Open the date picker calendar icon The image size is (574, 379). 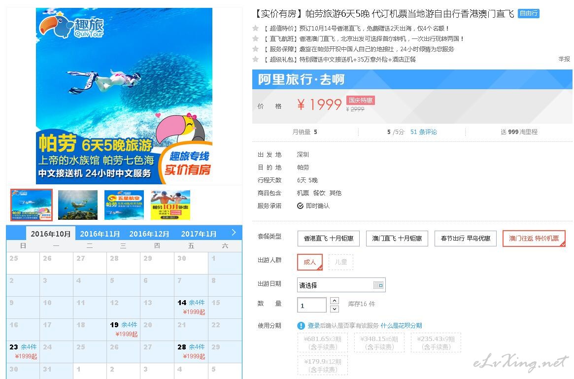(x=378, y=285)
